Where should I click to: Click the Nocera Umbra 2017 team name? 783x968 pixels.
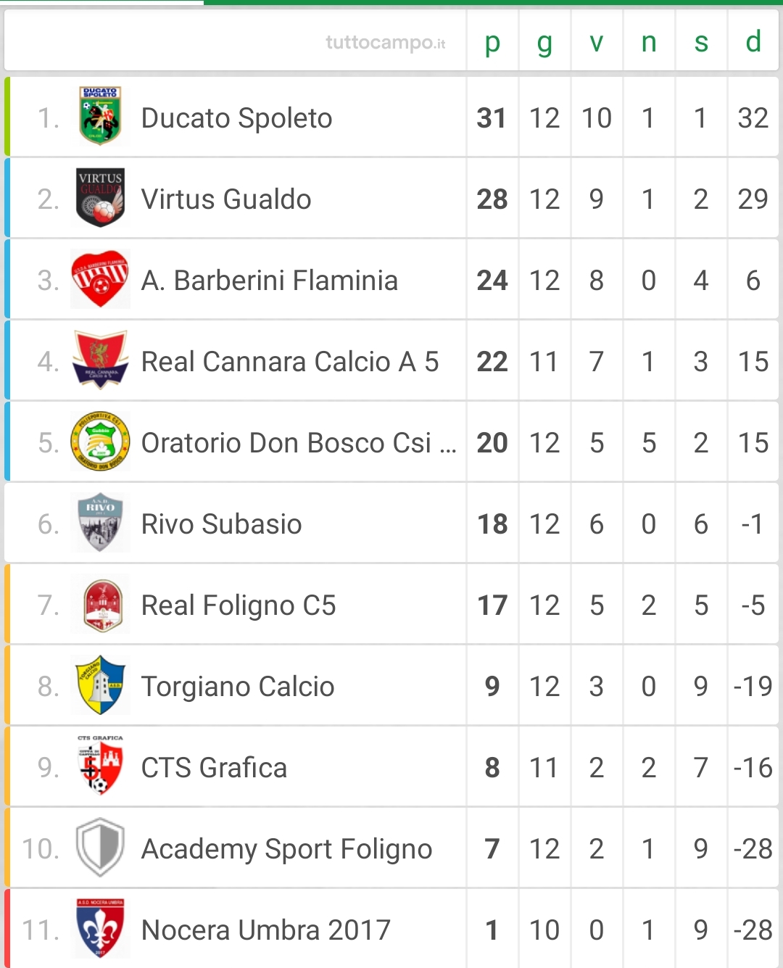[266, 930]
